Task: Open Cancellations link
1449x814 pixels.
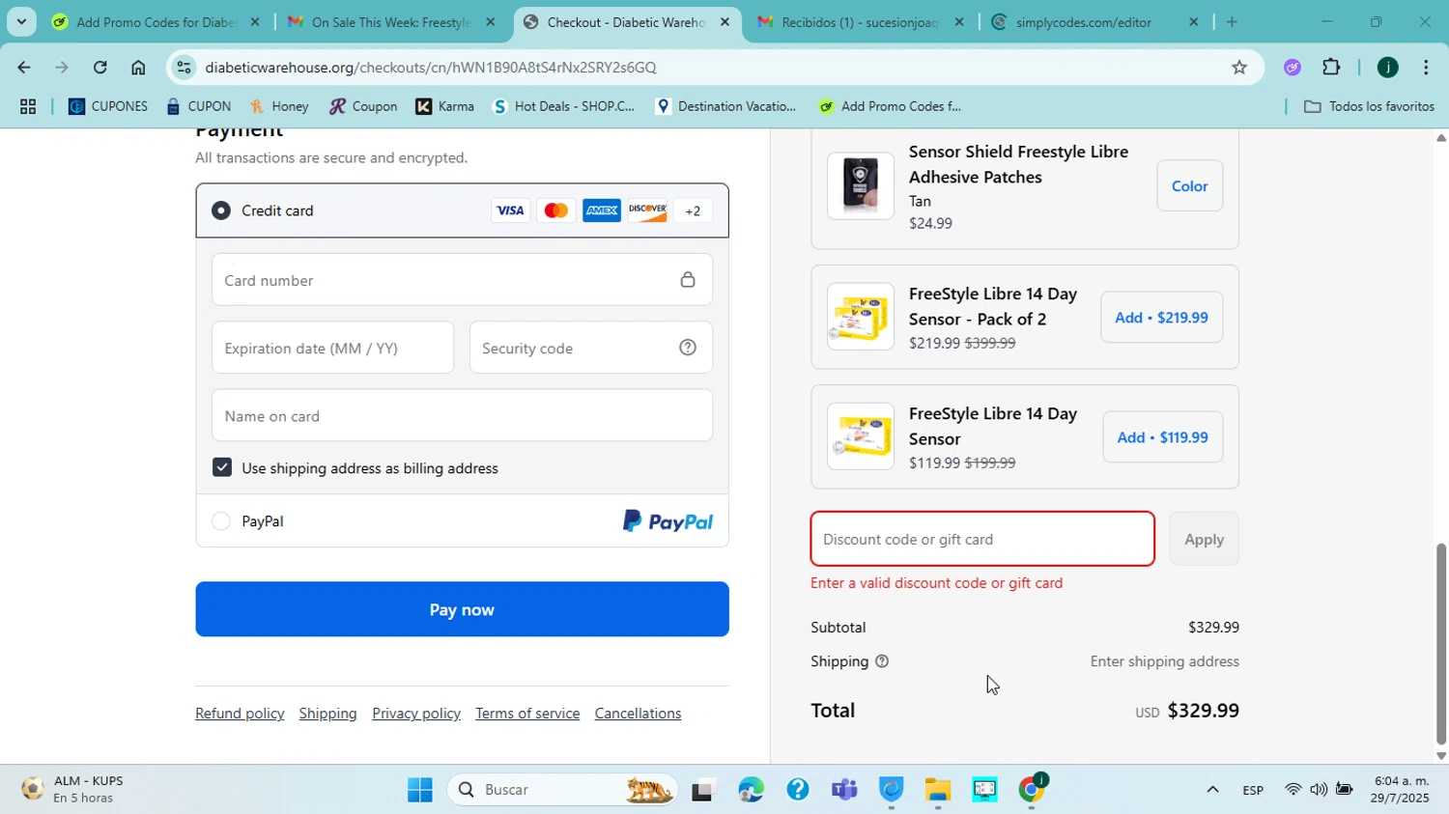Action: click(638, 714)
